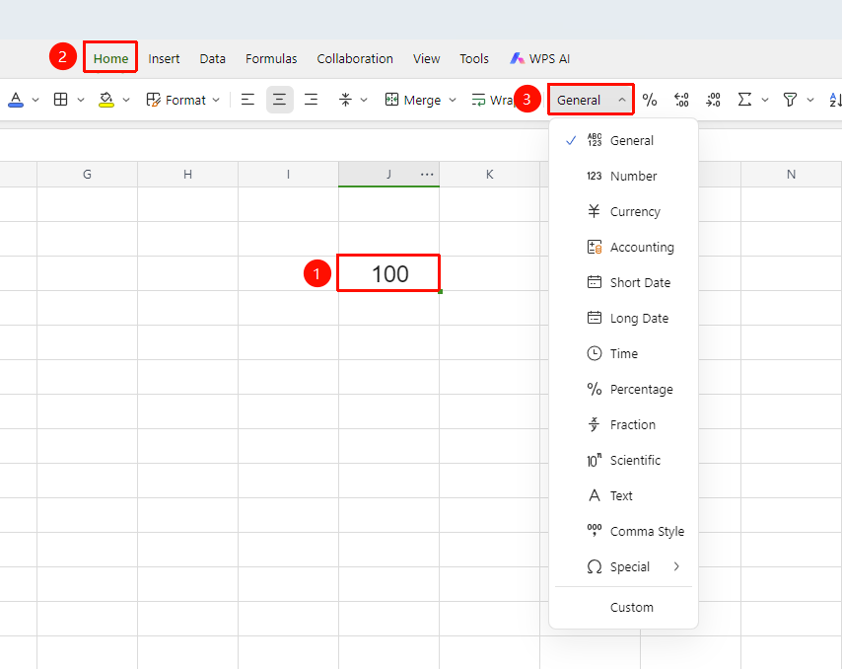Screen dimensions: 842x669
Task: Click the increase decimal places icon
Action: tap(681, 100)
